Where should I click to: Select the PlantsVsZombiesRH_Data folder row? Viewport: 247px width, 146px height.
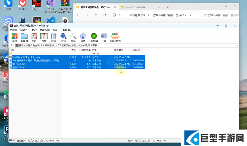[26, 57]
